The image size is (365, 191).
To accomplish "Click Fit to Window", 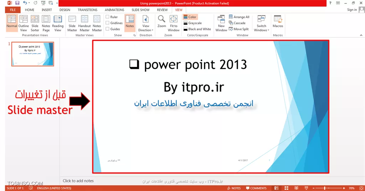I will (174, 23).
